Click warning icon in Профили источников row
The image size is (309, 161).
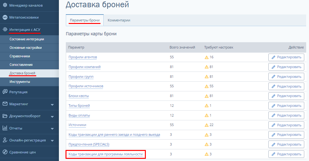coord(207,86)
